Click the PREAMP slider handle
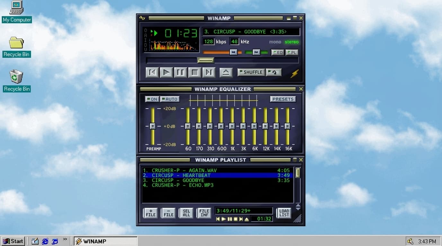 (x=153, y=126)
